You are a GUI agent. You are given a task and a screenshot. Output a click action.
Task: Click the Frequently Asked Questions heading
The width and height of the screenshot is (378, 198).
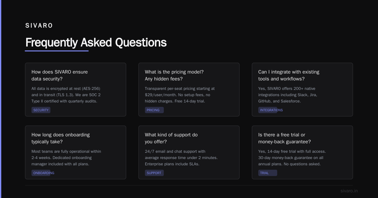pyautogui.click(x=96, y=42)
